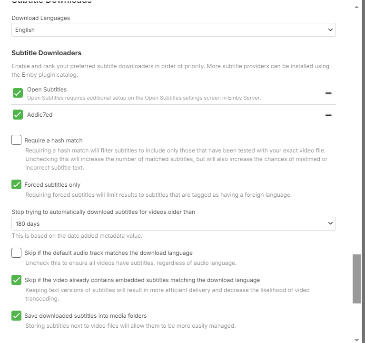Click scrollbar down arrow at bottom
This screenshot has height=343, width=365.
tap(357, 340)
